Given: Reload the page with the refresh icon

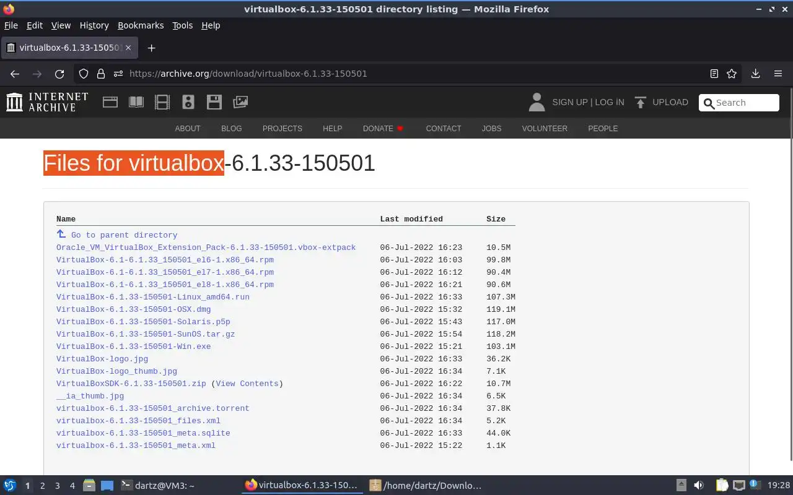Looking at the screenshot, I should [x=59, y=74].
